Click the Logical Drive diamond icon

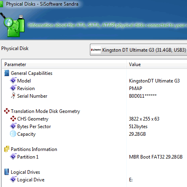coord(13,179)
